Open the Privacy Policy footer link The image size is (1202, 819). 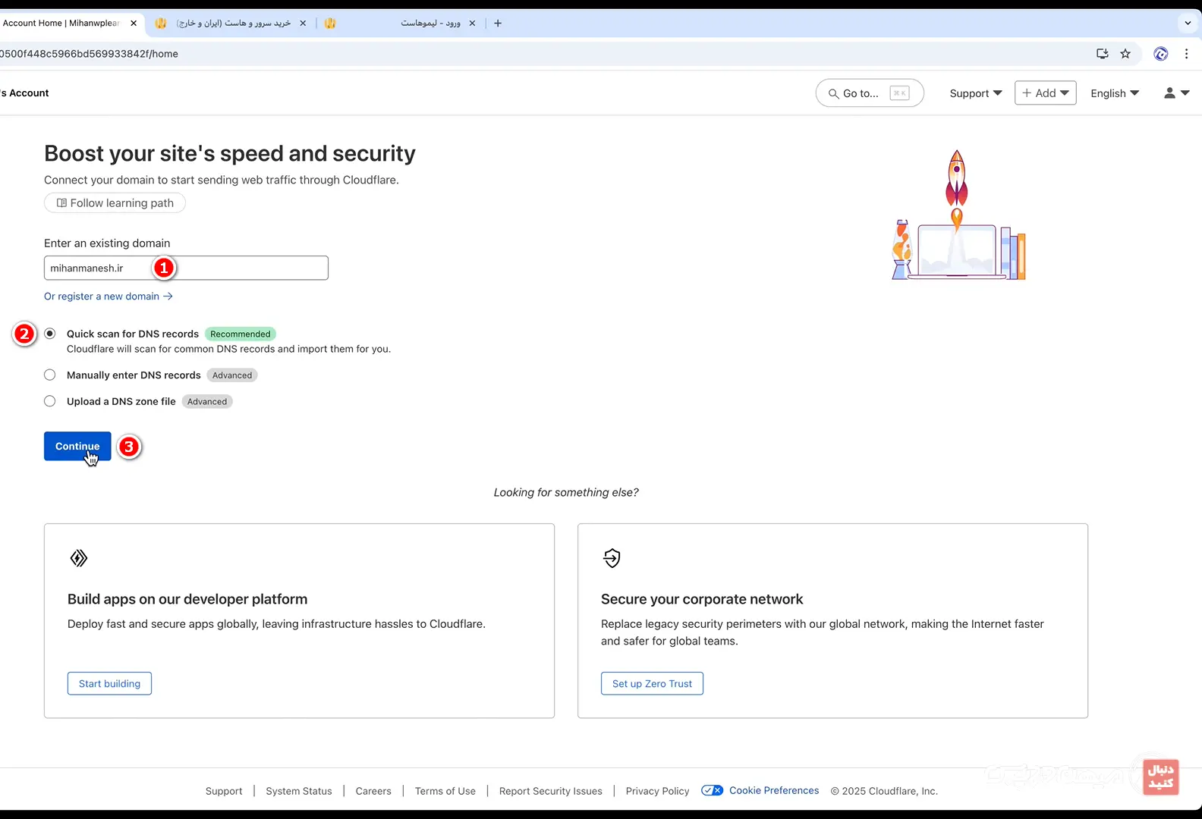[658, 791]
